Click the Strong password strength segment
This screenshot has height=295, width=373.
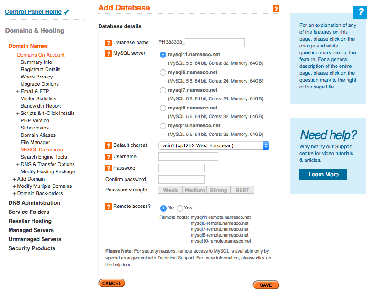pyautogui.click(x=219, y=190)
